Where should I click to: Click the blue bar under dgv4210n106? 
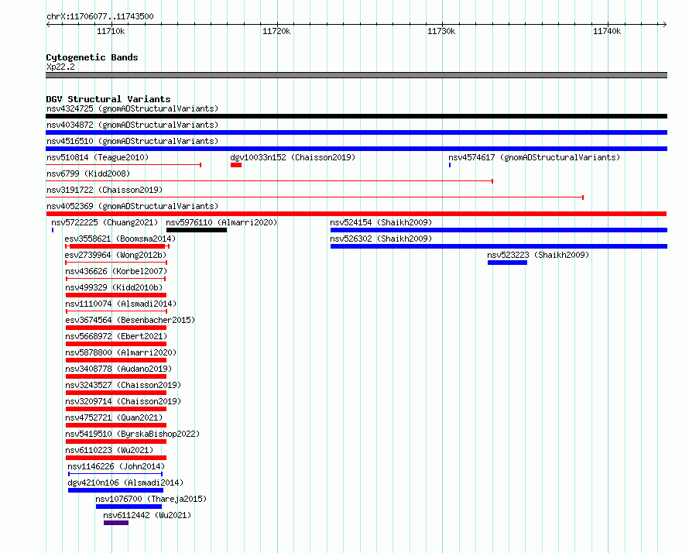click(x=115, y=490)
